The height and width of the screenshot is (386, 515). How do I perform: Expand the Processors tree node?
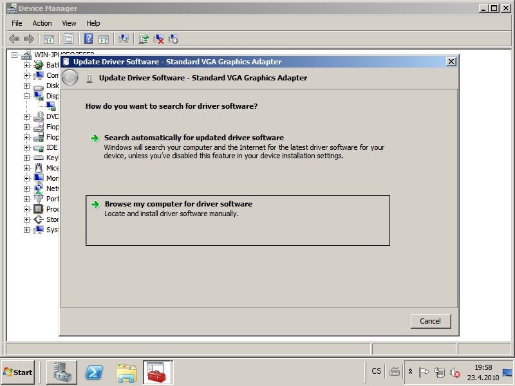(x=27, y=209)
